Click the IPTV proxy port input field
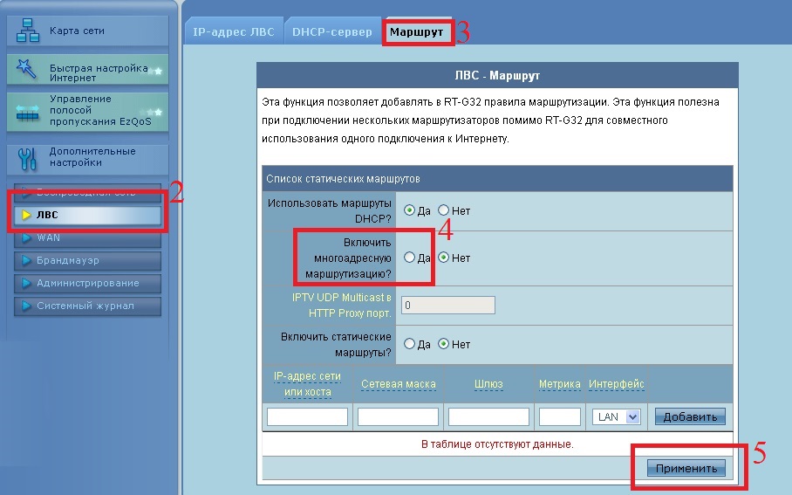792x495 pixels. 448,305
